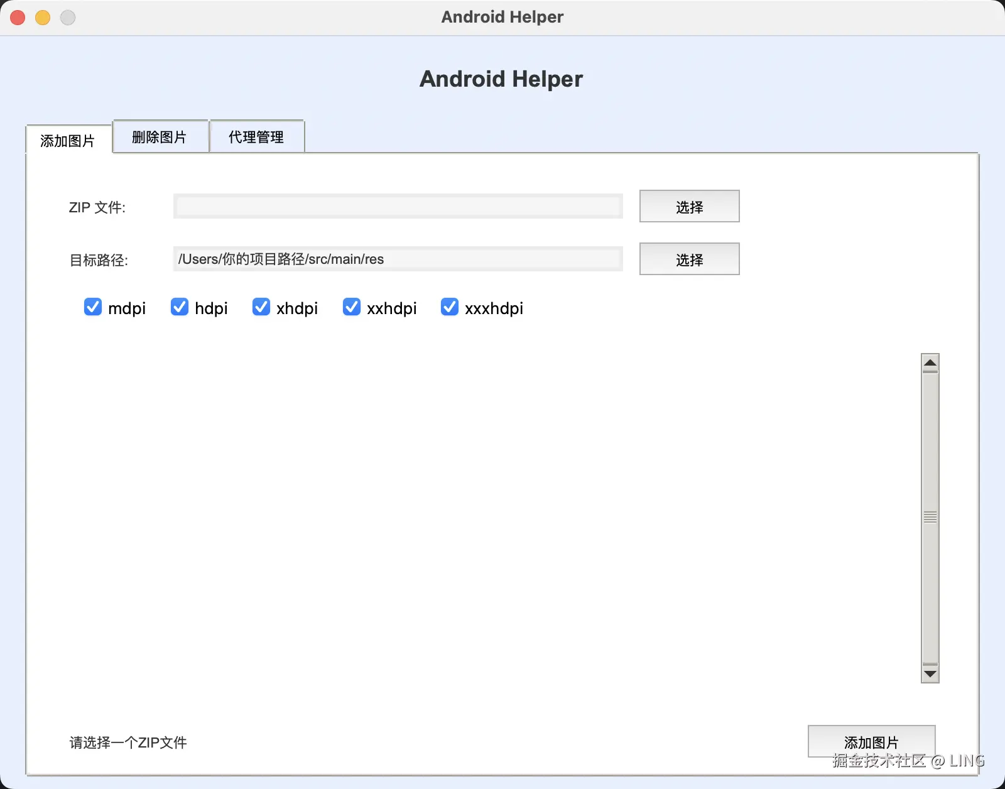1005x789 pixels.
Task: Go to the 代理管理 tab
Action: point(256,137)
